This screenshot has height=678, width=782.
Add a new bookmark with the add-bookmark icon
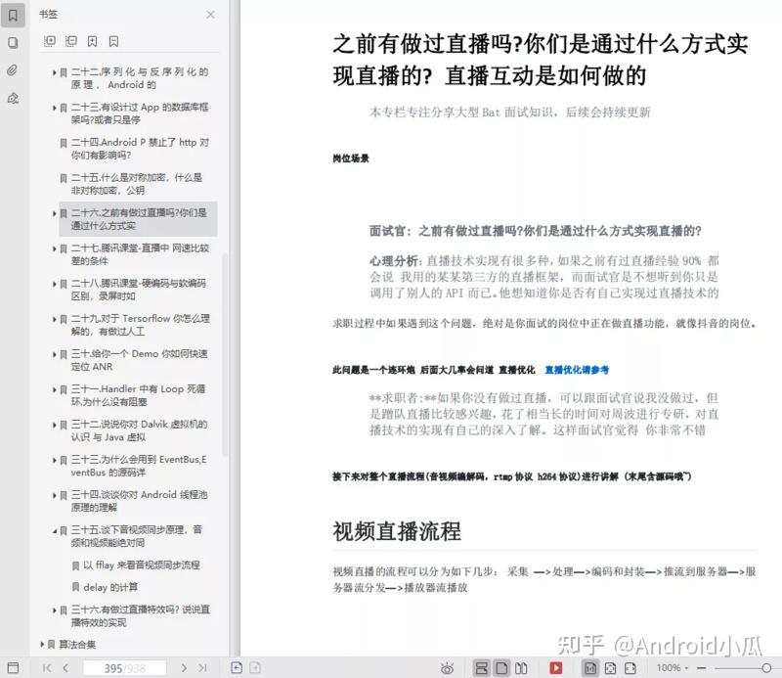click(x=91, y=41)
